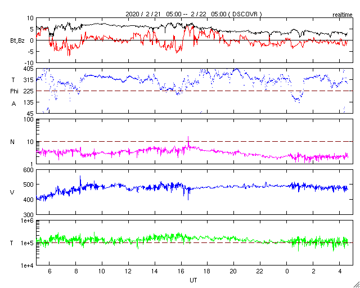This screenshot has height=288, width=360.
Task: Click the 'N' density axis label
Action: click(12, 142)
